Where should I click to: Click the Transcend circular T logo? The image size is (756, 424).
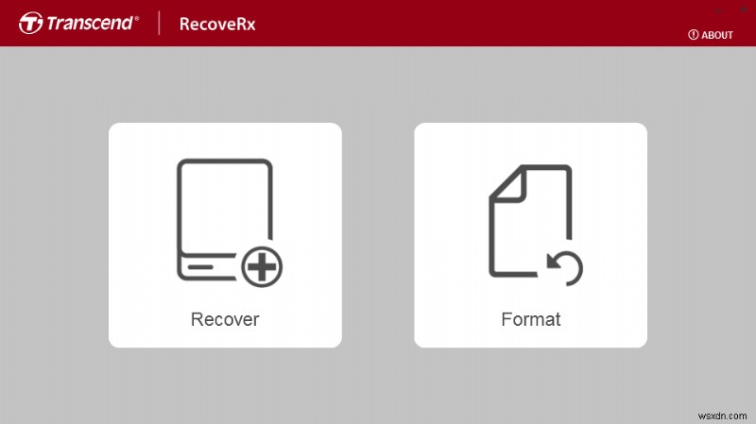(x=31, y=23)
